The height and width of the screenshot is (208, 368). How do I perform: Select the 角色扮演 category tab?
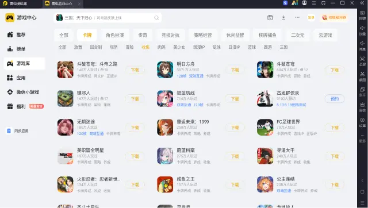115,35
